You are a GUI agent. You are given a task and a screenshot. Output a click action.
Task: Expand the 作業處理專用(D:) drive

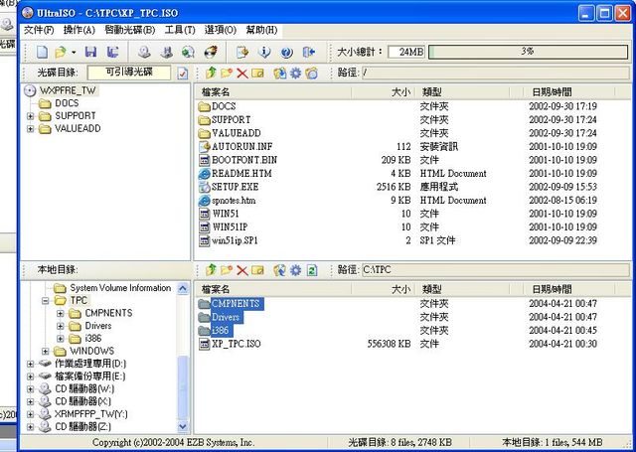(x=31, y=364)
